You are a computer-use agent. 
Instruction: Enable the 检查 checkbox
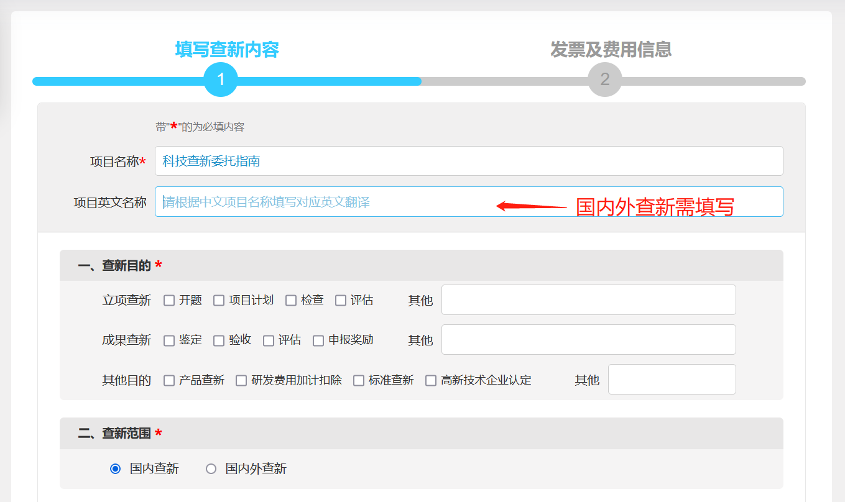pyautogui.click(x=291, y=301)
